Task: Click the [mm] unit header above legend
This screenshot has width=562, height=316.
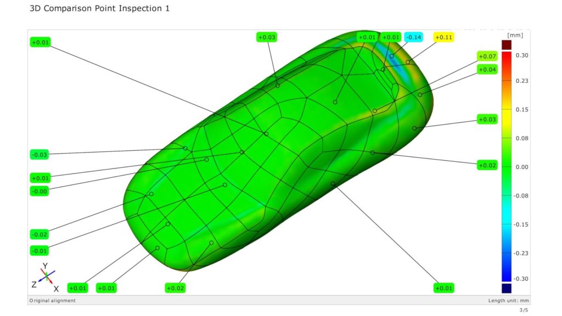Action: tap(515, 35)
